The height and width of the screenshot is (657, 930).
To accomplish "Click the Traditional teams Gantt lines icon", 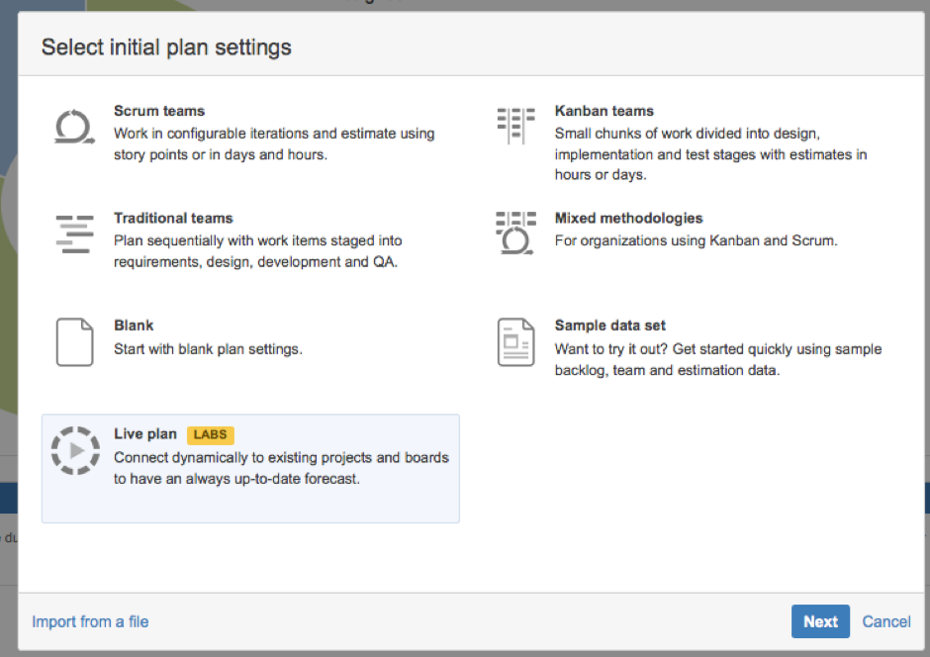I will click(x=75, y=235).
